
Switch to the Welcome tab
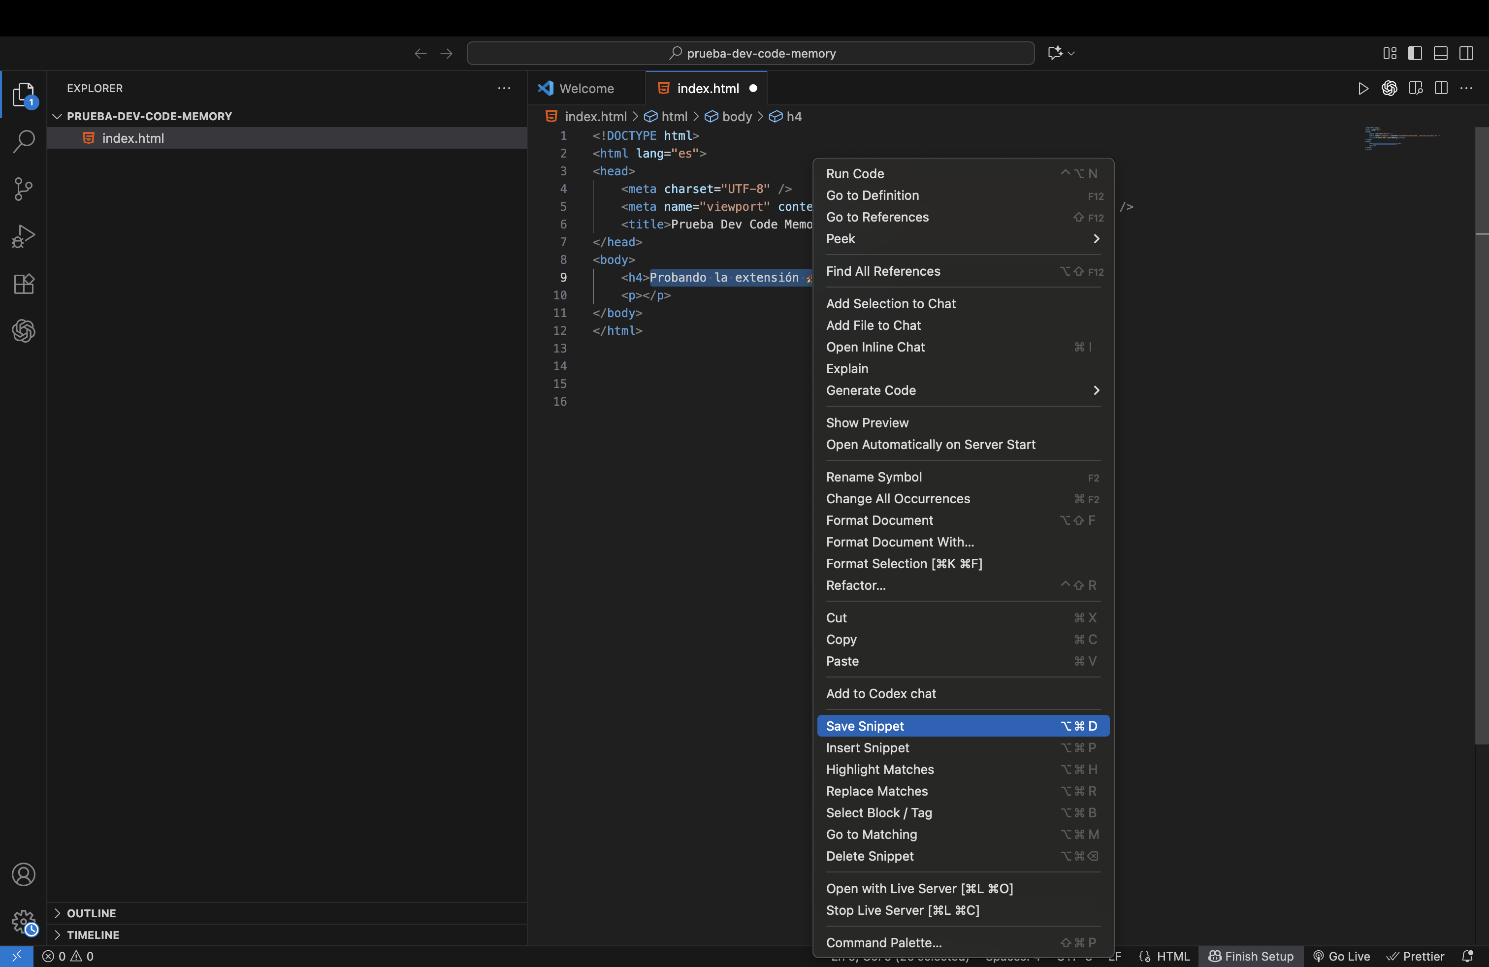coord(585,88)
